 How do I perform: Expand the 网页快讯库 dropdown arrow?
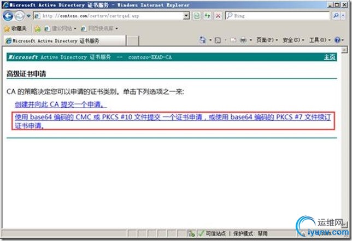117,28
